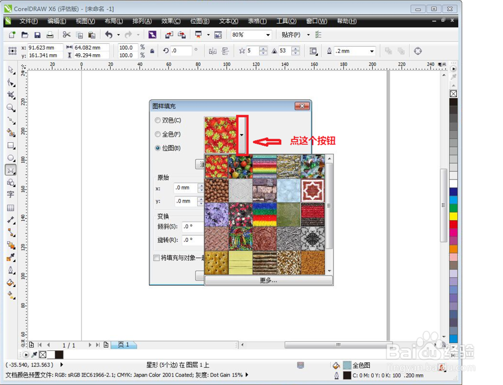Select the Outline pen tool
The width and height of the screenshot is (503, 385).
pos(11,270)
